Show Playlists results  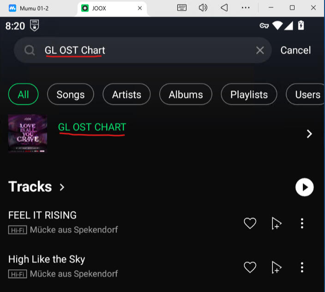pos(249,95)
